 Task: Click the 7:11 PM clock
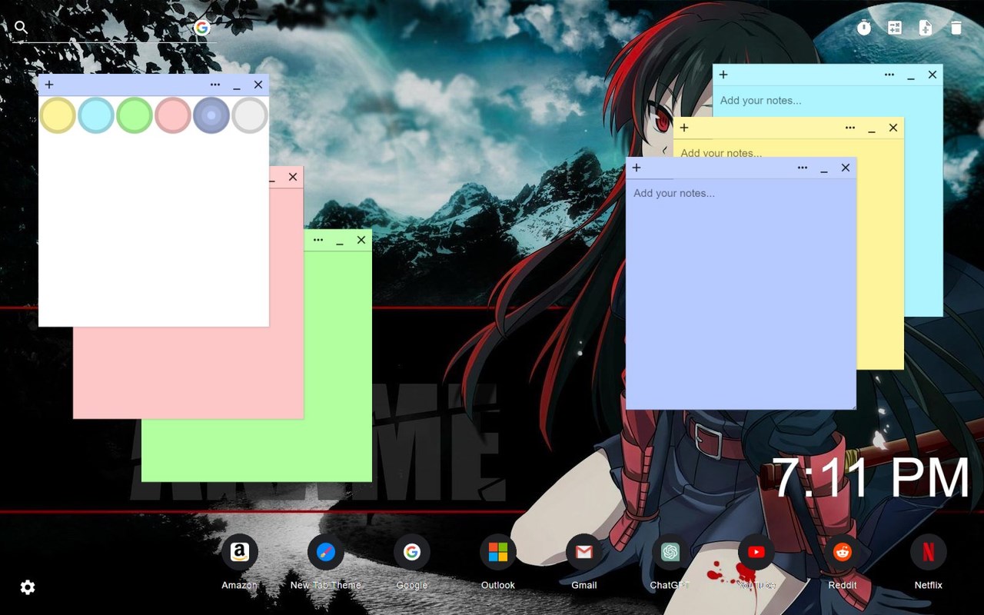[x=872, y=478]
